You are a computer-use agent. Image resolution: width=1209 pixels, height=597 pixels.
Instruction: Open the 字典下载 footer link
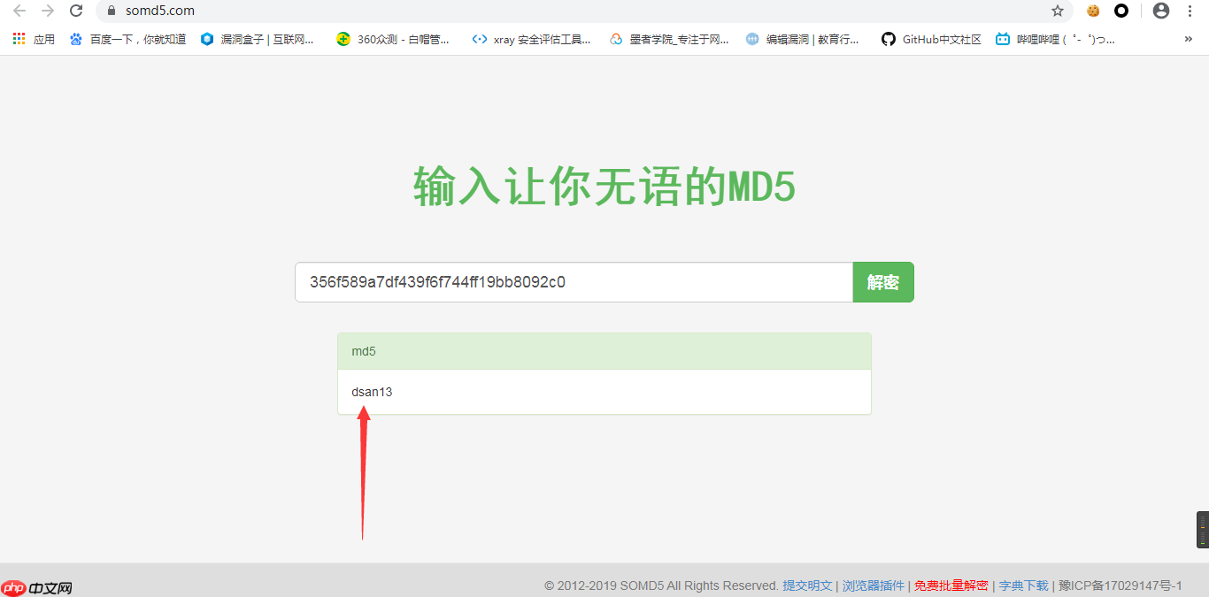[1023, 586]
